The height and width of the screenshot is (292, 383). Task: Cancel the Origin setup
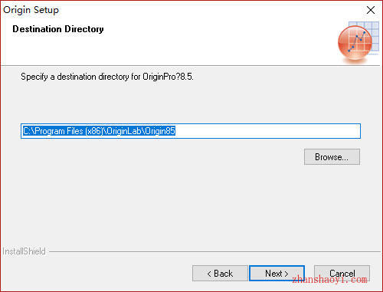[x=342, y=274]
